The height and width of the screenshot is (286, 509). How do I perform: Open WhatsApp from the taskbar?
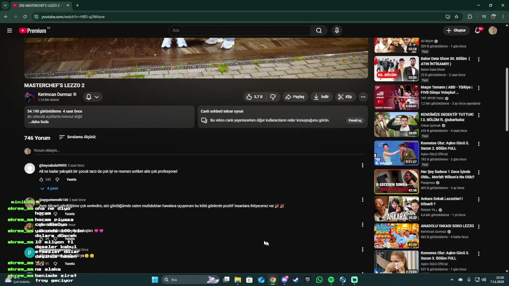[319, 280]
